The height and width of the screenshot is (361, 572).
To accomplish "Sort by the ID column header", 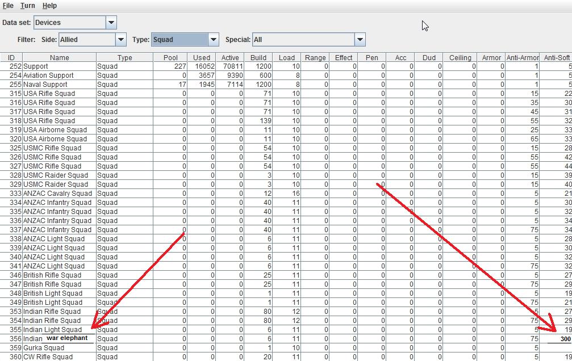I will (x=11, y=58).
